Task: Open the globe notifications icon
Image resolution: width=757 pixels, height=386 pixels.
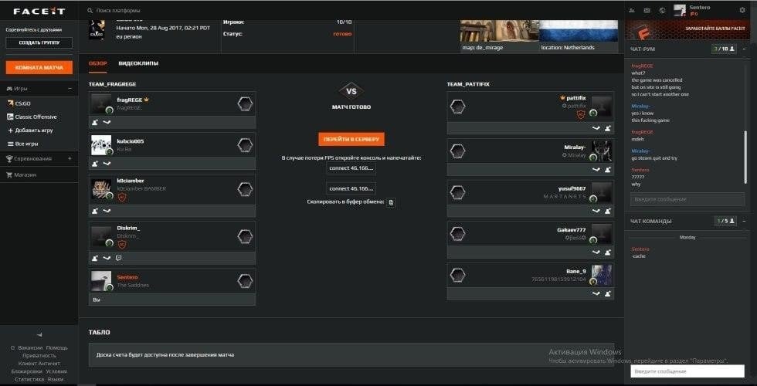Action: [662, 10]
